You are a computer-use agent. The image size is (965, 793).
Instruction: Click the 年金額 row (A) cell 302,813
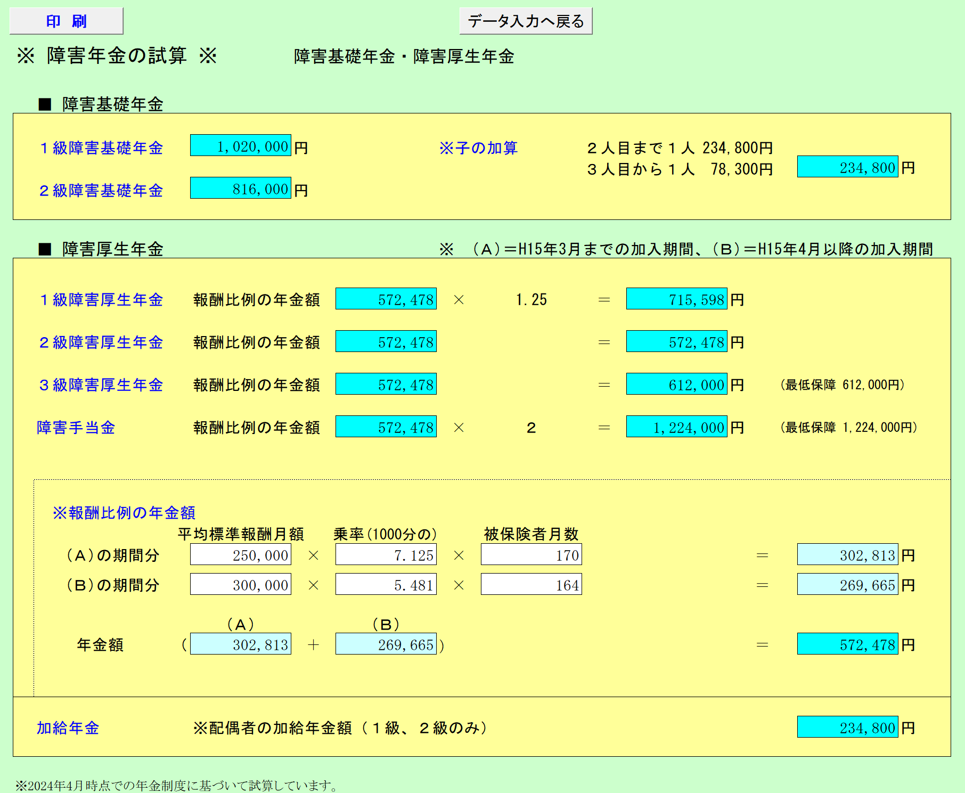pyautogui.click(x=241, y=644)
